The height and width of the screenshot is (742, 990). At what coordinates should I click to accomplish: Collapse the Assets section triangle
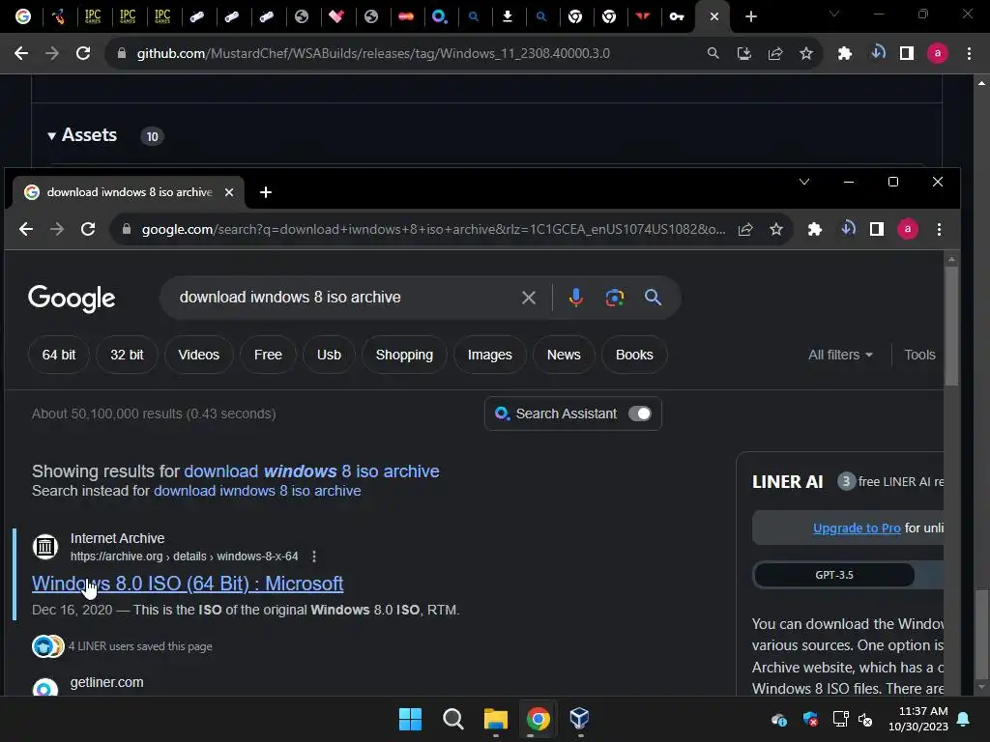pyautogui.click(x=52, y=135)
